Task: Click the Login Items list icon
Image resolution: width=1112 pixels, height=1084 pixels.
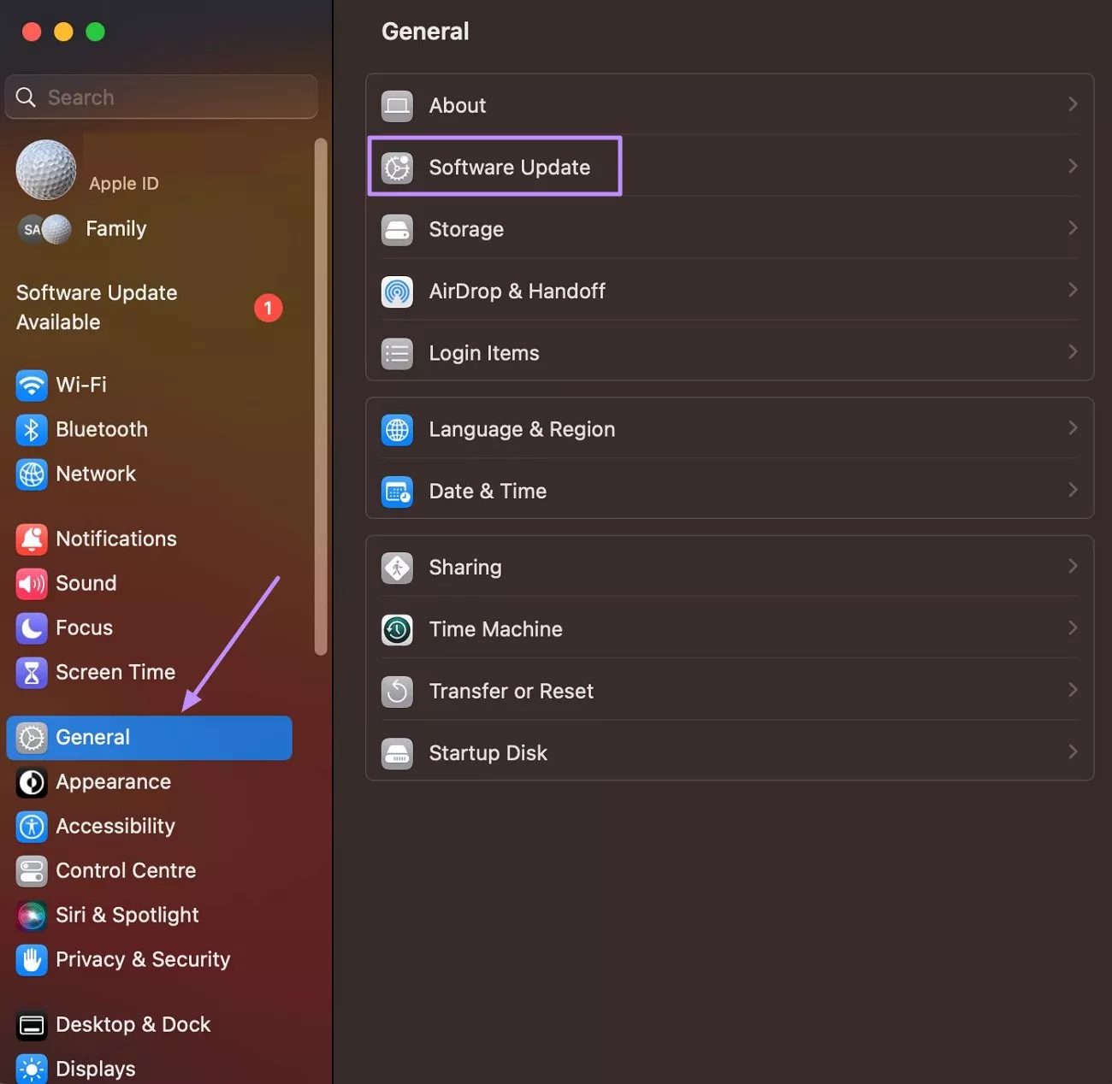Action: tap(397, 353)
